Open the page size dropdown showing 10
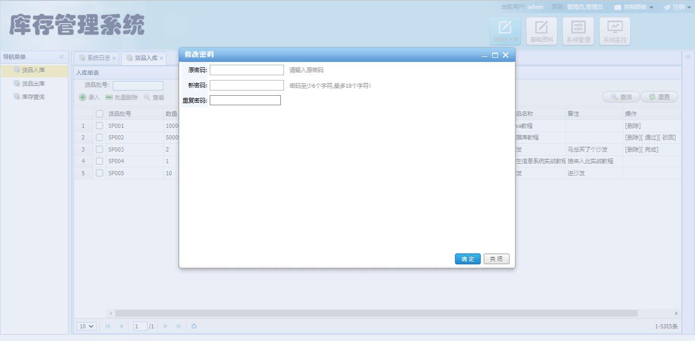The height and width of the screenshot is (341, 695). (86, 326)
